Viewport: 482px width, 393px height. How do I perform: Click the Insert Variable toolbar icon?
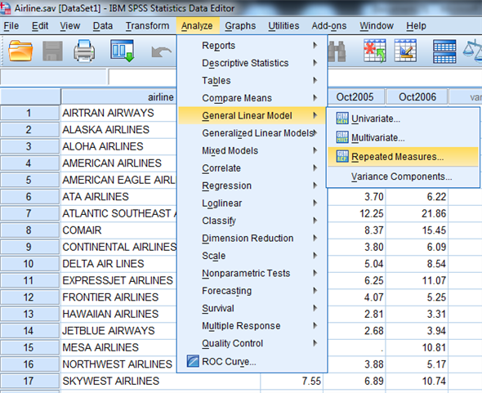point(405,51)
